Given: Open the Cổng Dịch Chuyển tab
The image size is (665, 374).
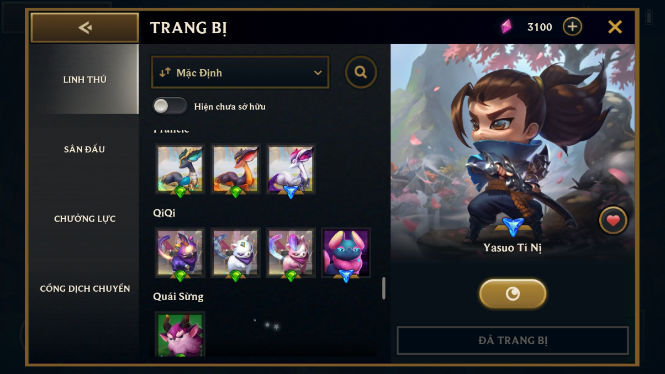Looking at the screenshot, I should pos(85,288).
